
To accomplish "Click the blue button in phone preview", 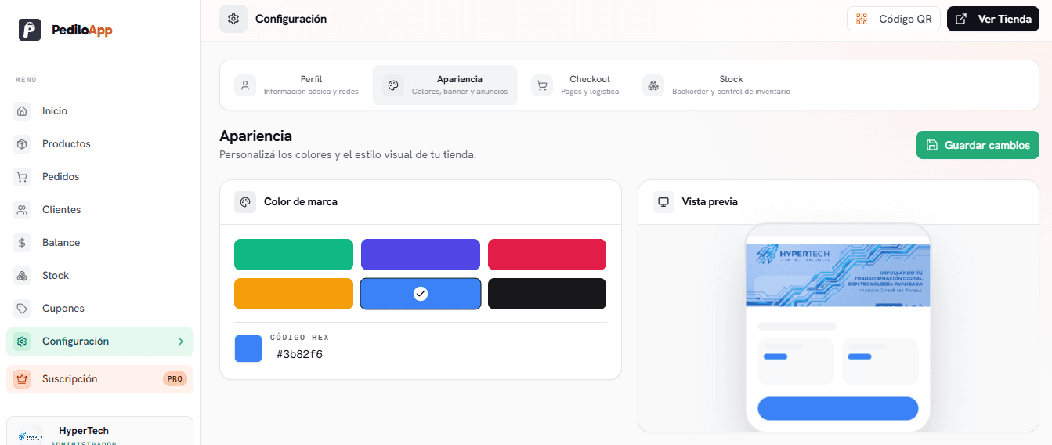I will (x=838, y=409).
